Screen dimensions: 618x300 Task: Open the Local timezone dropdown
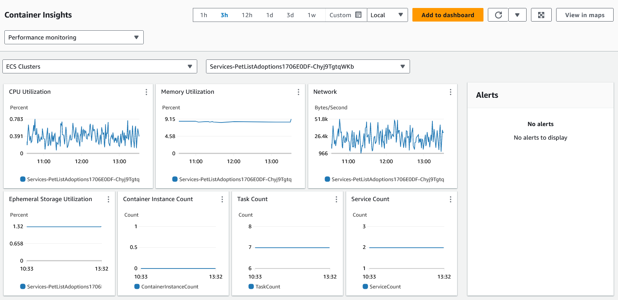point(387,15)
